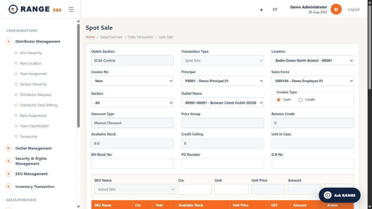372x209 pixels.
Task: Open Bank Assignment in the sidebar
Action: click(33, 116)
